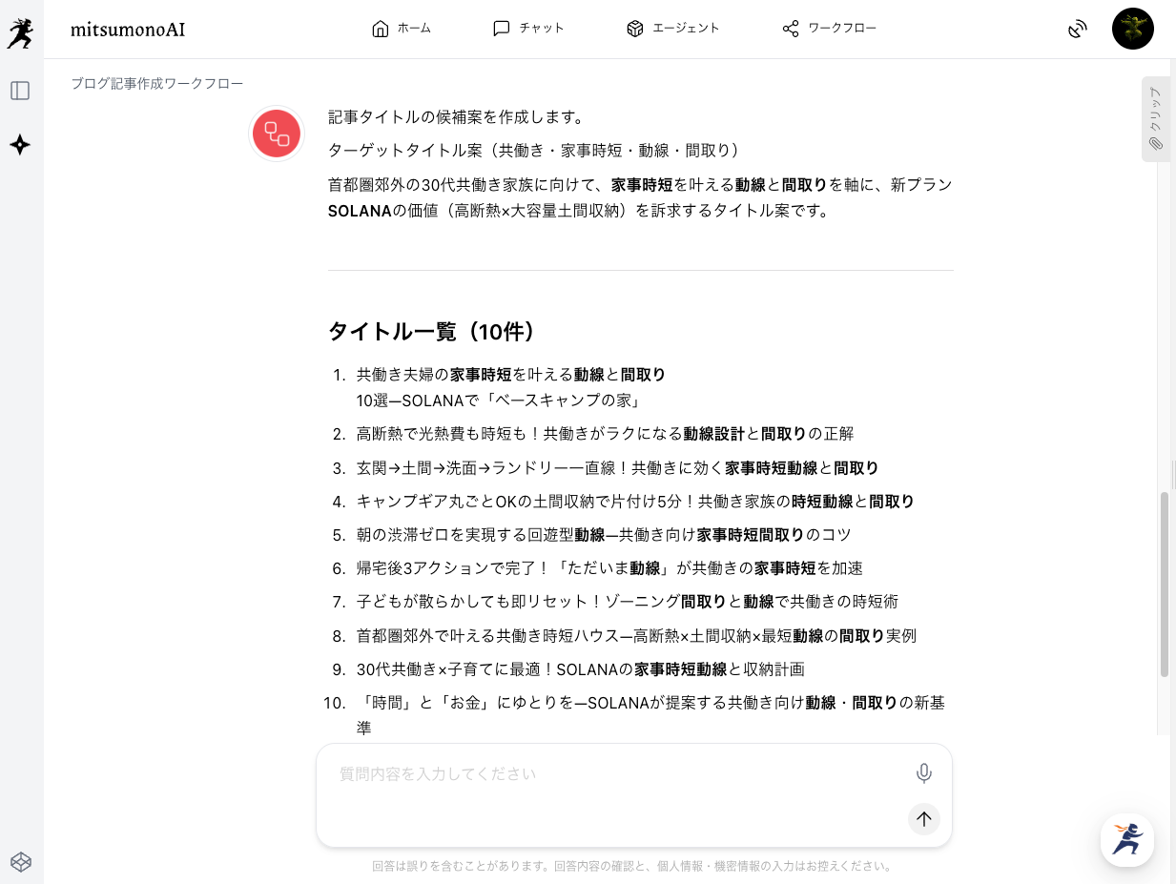Click the satellite signal icon beside the avatar
The height and width of the screenshot is (884, 1176).
point(1077,30)
